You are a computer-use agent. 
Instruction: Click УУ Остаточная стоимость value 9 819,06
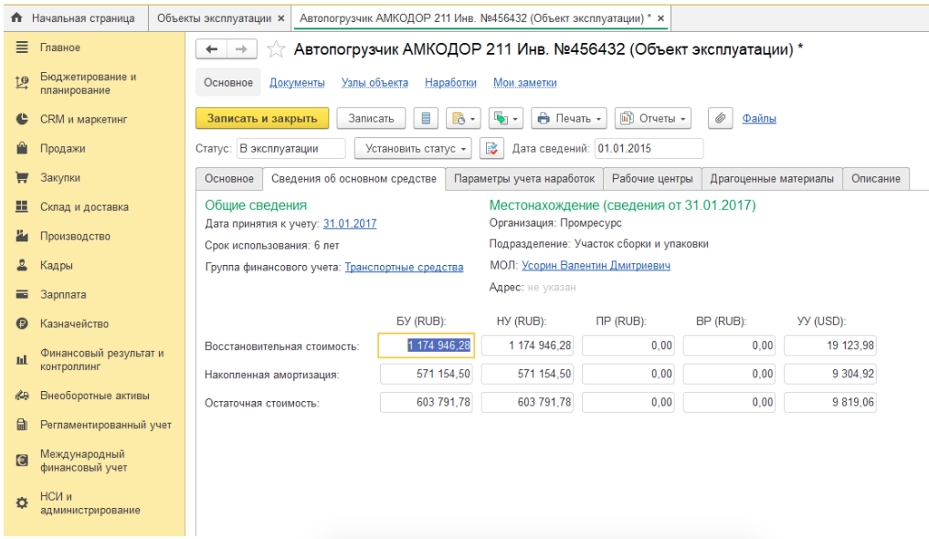point(830,402)
